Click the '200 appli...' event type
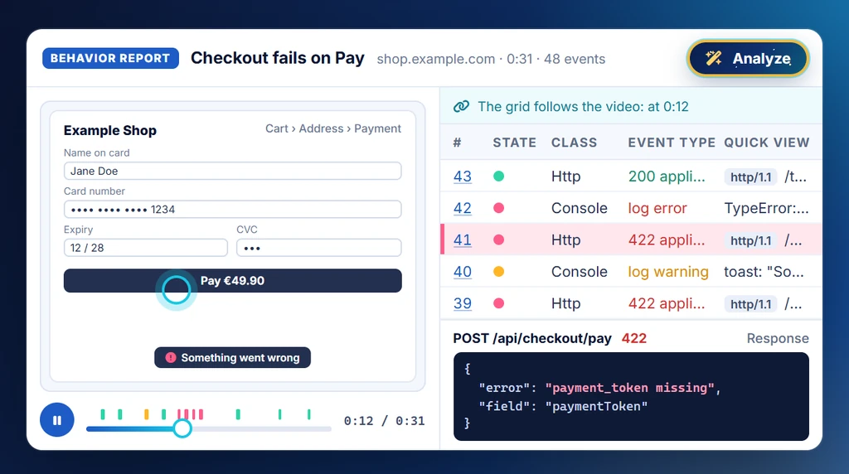The width and height of the screenshot is (849, 474). pyautogui.click(x=667, y=177)
